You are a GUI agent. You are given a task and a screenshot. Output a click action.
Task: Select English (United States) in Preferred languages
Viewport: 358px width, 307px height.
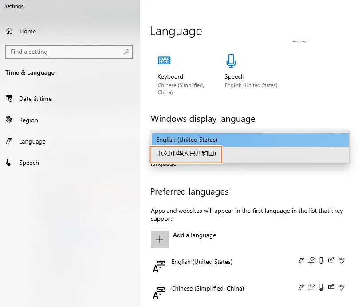[202, 262]
